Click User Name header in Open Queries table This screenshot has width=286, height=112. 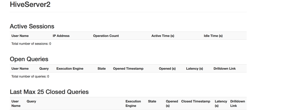(20, 69)
